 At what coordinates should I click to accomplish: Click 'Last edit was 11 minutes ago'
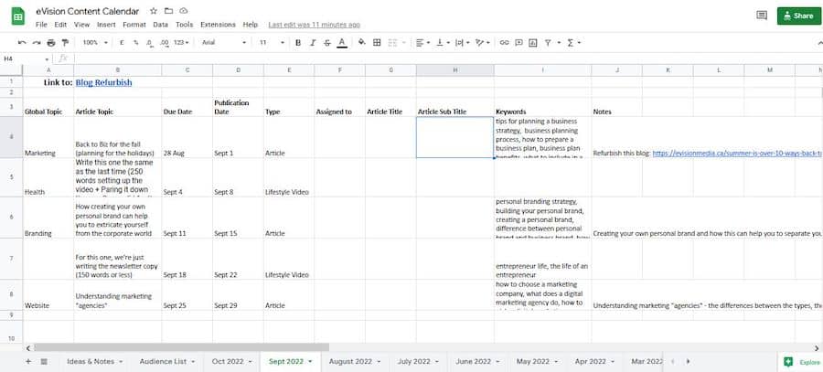click(x=314, y=25)
